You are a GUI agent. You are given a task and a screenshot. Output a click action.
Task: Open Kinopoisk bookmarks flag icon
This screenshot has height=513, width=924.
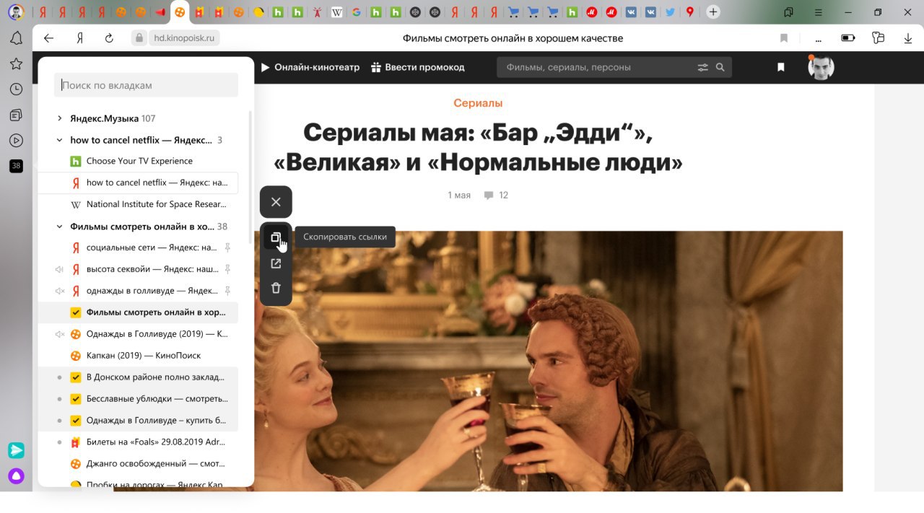point(780,67)
